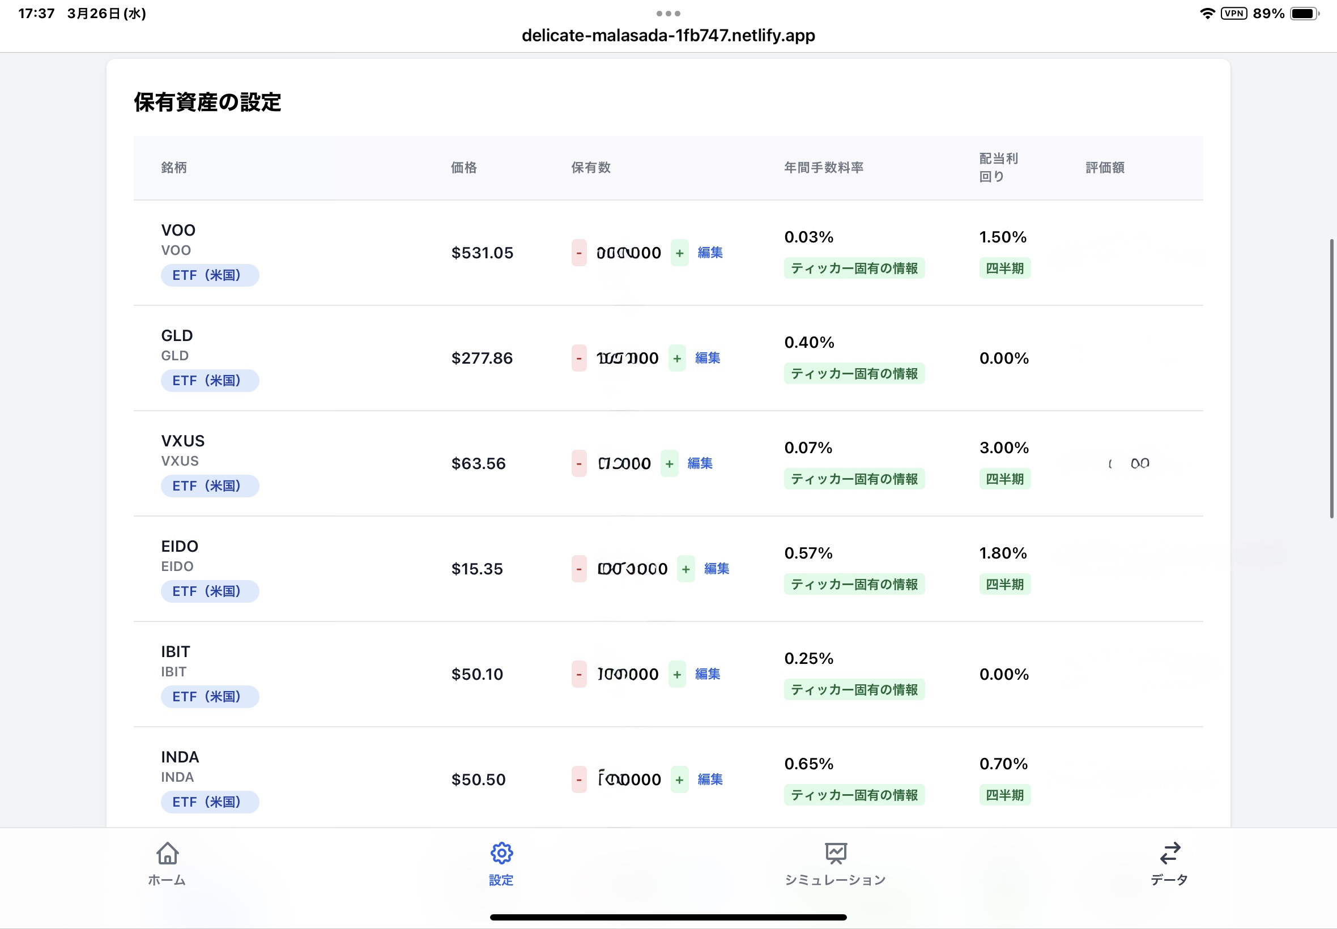
Task: Click ETF（米国）tag under IBIT
Action: pyautogui.click(x=210, y=697)
